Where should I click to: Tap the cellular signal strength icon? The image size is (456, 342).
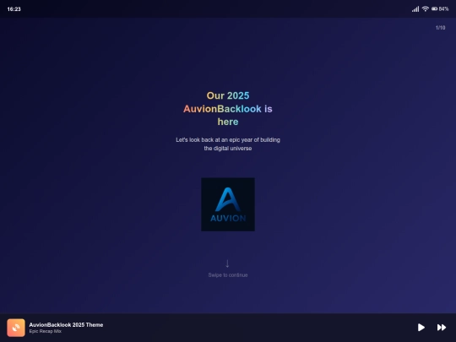(x=415, y=9)
